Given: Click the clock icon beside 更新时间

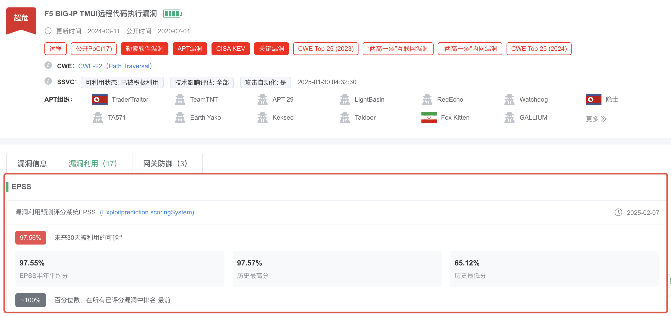Looking at the screenshot, I should [x=48, y=31].
